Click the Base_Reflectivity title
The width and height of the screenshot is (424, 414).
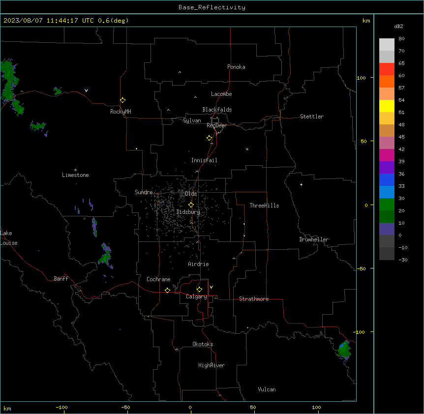point(212,7)
